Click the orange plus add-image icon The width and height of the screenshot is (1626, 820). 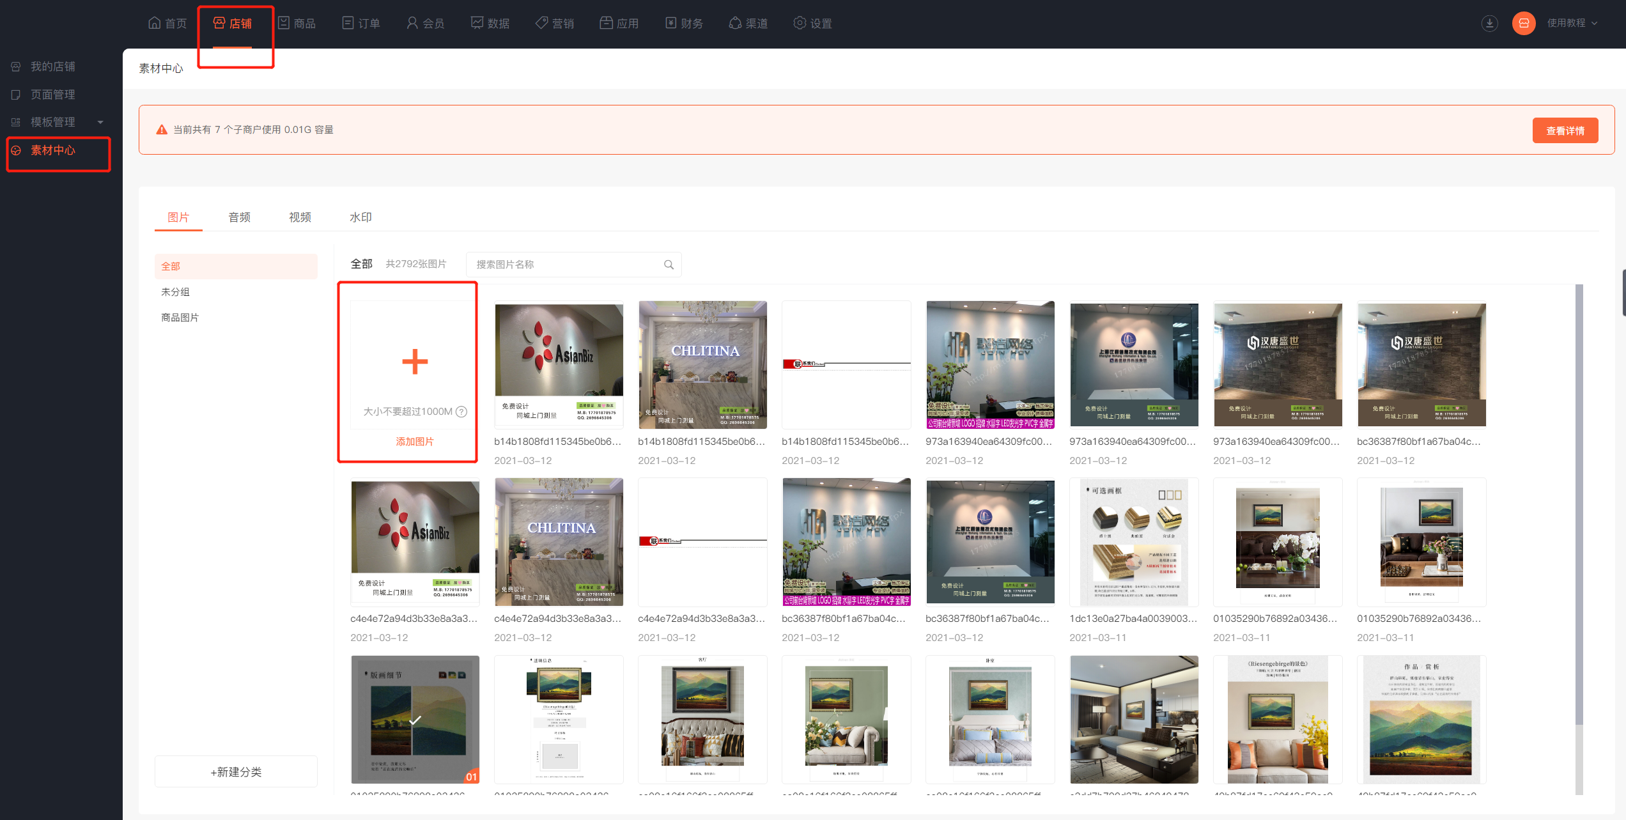coord(415,362)
